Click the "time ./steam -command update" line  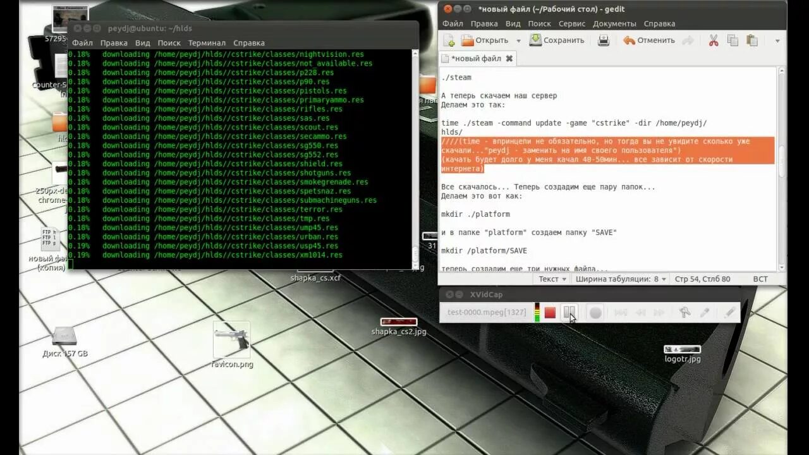(574, 123)
